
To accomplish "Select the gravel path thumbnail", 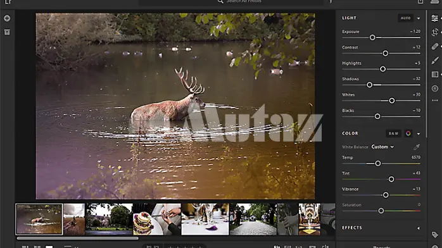I will pos(253,220).
